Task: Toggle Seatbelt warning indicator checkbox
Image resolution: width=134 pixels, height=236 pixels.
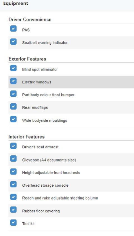Action: [13, 42]
